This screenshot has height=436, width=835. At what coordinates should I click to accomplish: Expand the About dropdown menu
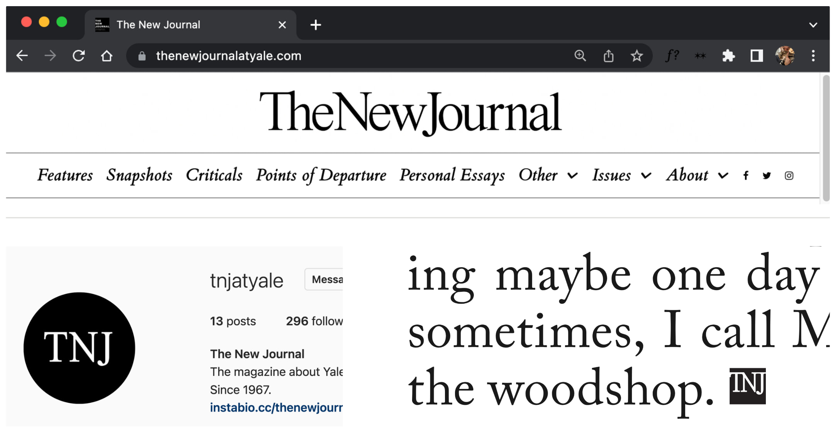coord(697,176)
